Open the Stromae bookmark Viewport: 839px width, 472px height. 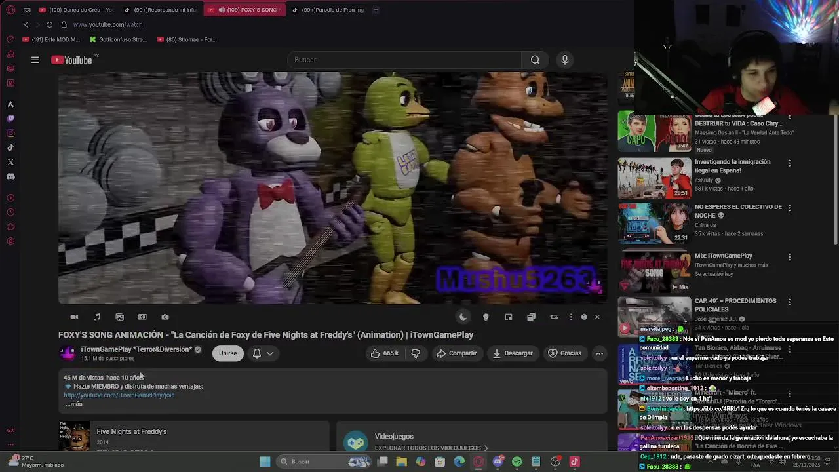point(187,39)
